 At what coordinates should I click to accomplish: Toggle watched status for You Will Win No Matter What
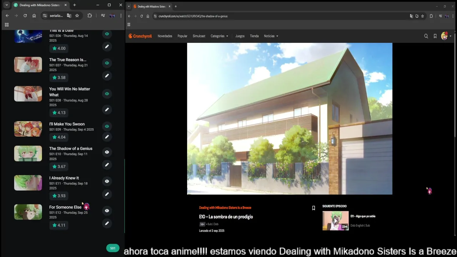[107, 94]
